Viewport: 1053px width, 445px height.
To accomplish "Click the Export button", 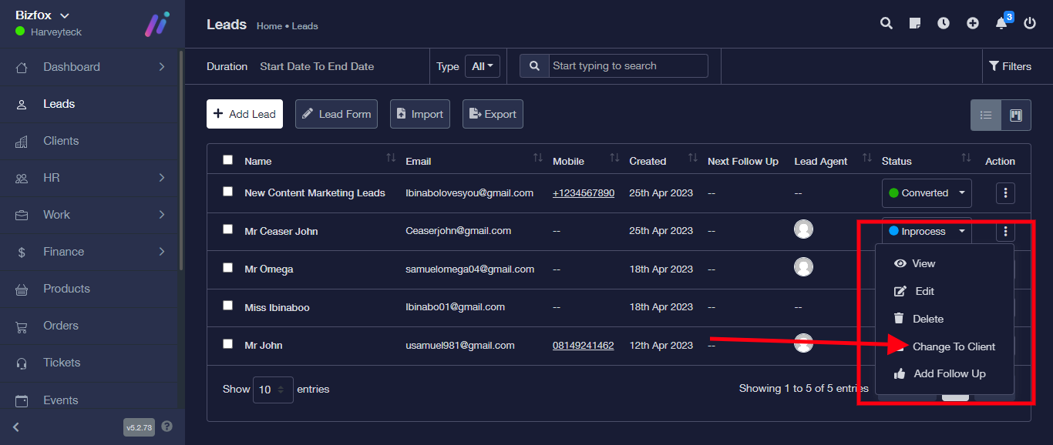I will pos(493,114).
